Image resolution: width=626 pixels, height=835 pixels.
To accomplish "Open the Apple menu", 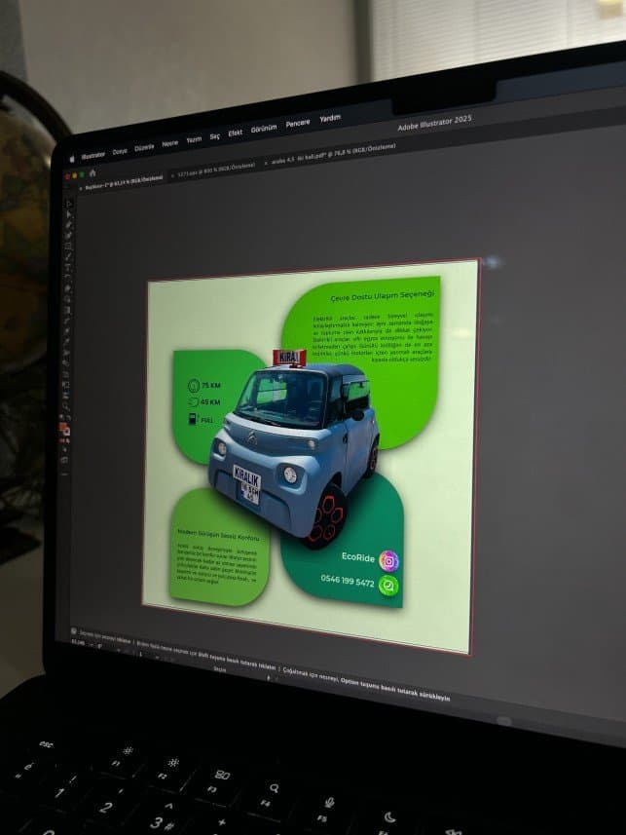I will pyautogui.click(x=72, y=159).
